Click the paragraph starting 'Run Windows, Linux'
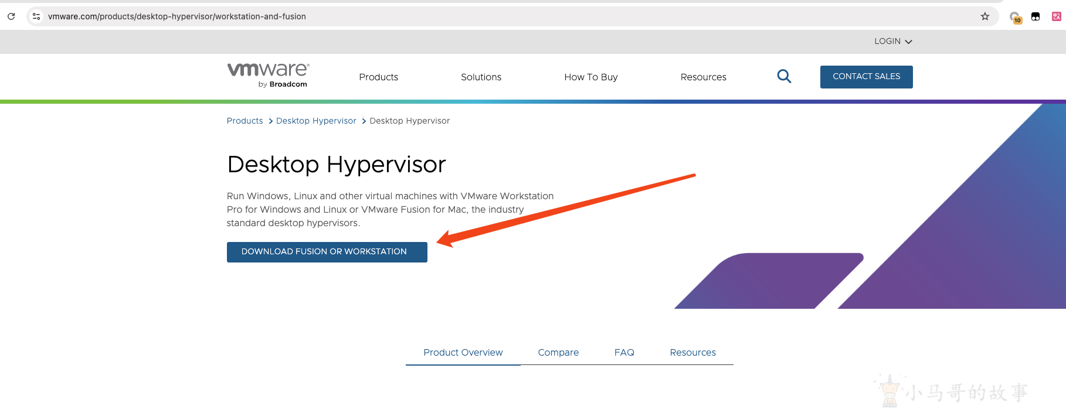 [x=390, y=209]
